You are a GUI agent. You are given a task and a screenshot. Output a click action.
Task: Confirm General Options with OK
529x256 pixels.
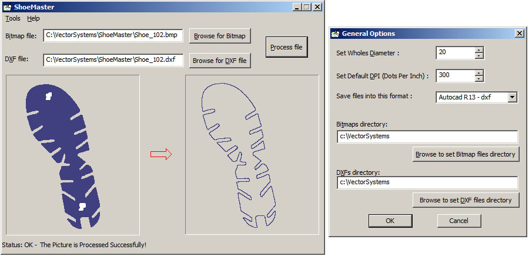[x=390, y=221]
